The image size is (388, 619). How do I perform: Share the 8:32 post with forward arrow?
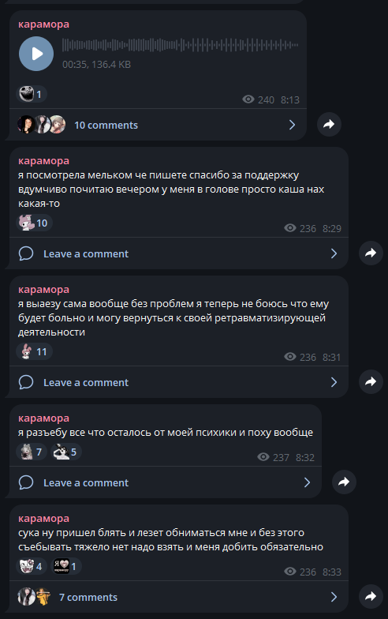[344, 482]
